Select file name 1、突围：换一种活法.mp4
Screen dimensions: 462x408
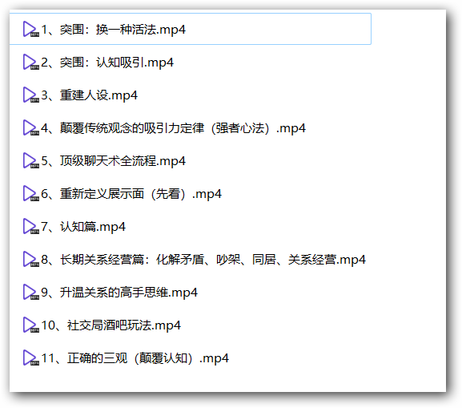[x=114, y=30]
